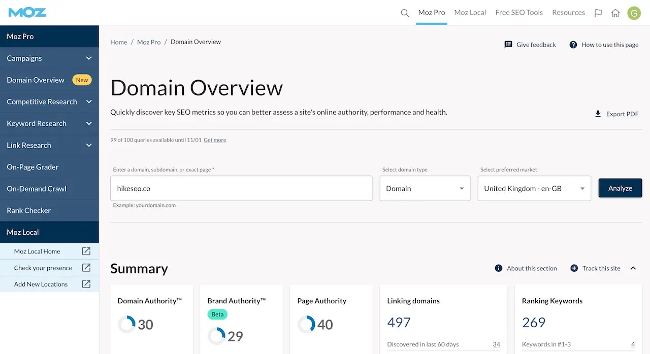The image size is (650, 354).
Task: Click the Brand Authority score 29
Action: (x=235, y=336)
